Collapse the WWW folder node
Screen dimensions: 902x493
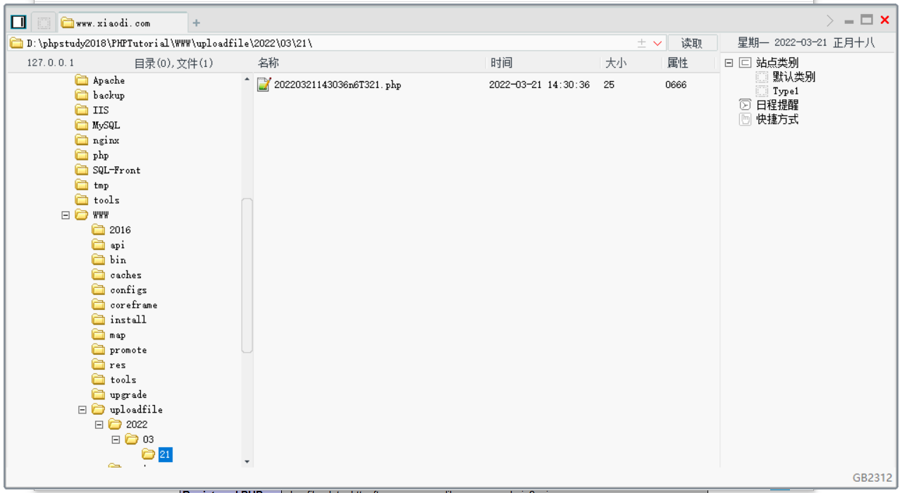pyautogui.click(x=64, y=215)
